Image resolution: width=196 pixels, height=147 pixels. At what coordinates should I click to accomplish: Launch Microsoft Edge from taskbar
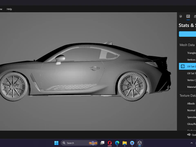click(x=117, y=143)
